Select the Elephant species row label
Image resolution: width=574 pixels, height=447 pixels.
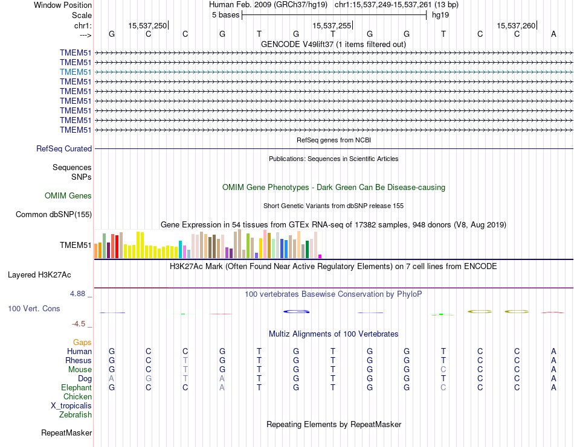76,387
